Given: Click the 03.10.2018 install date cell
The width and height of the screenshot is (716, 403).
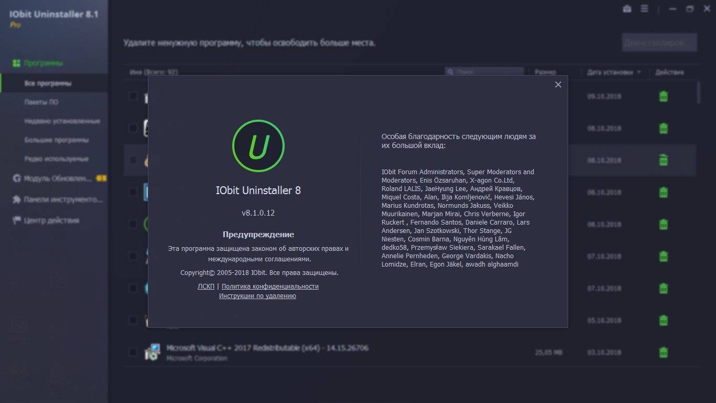Looking at the screenshot, I should click(604, 353).
